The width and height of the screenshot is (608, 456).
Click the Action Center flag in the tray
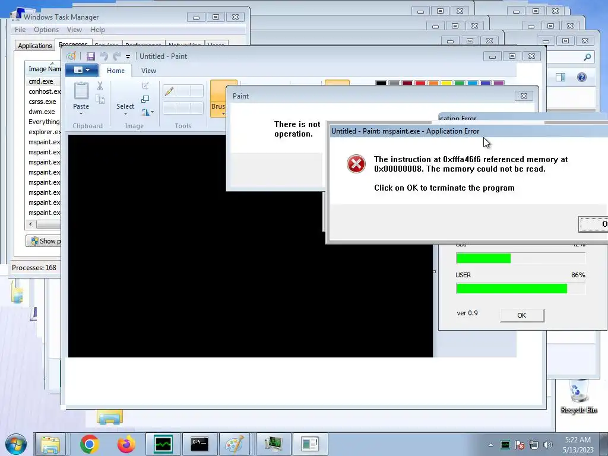coord(520,445)
